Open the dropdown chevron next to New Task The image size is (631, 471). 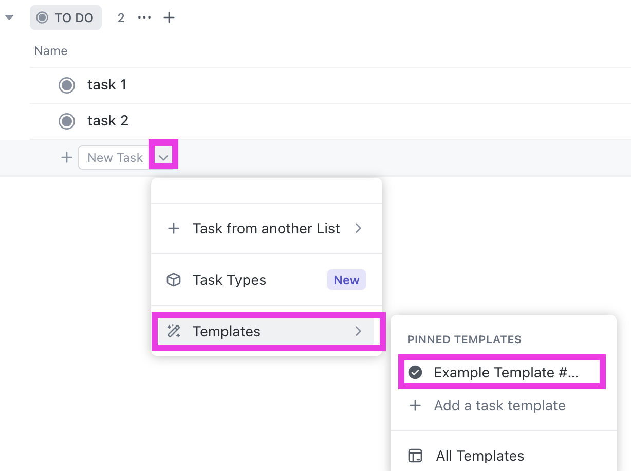click(163, 157)
